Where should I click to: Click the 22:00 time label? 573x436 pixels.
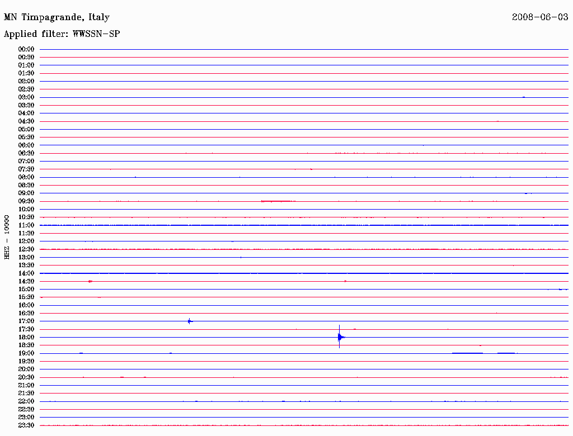(x=26, y=401)
